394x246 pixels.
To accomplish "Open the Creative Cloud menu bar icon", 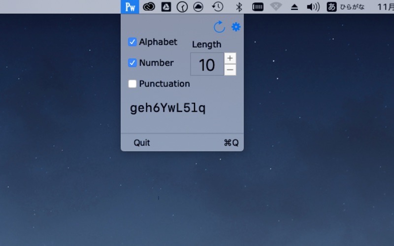I will [149, 7].
